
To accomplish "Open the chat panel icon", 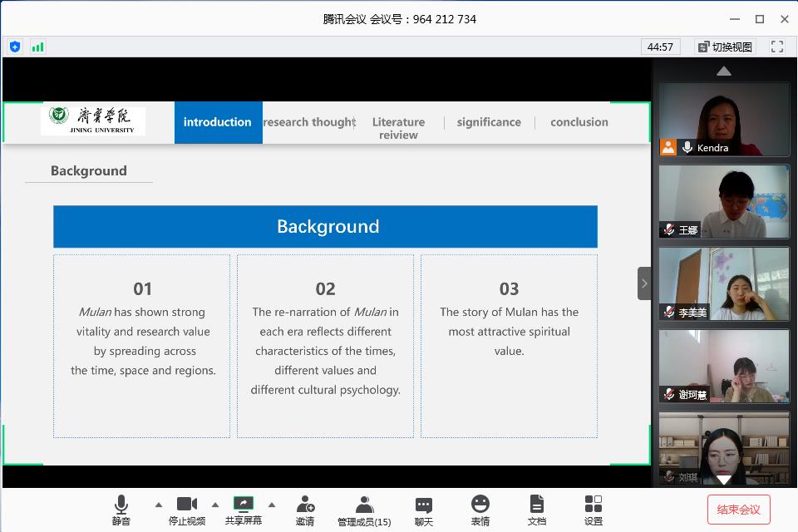I will 424,510.
